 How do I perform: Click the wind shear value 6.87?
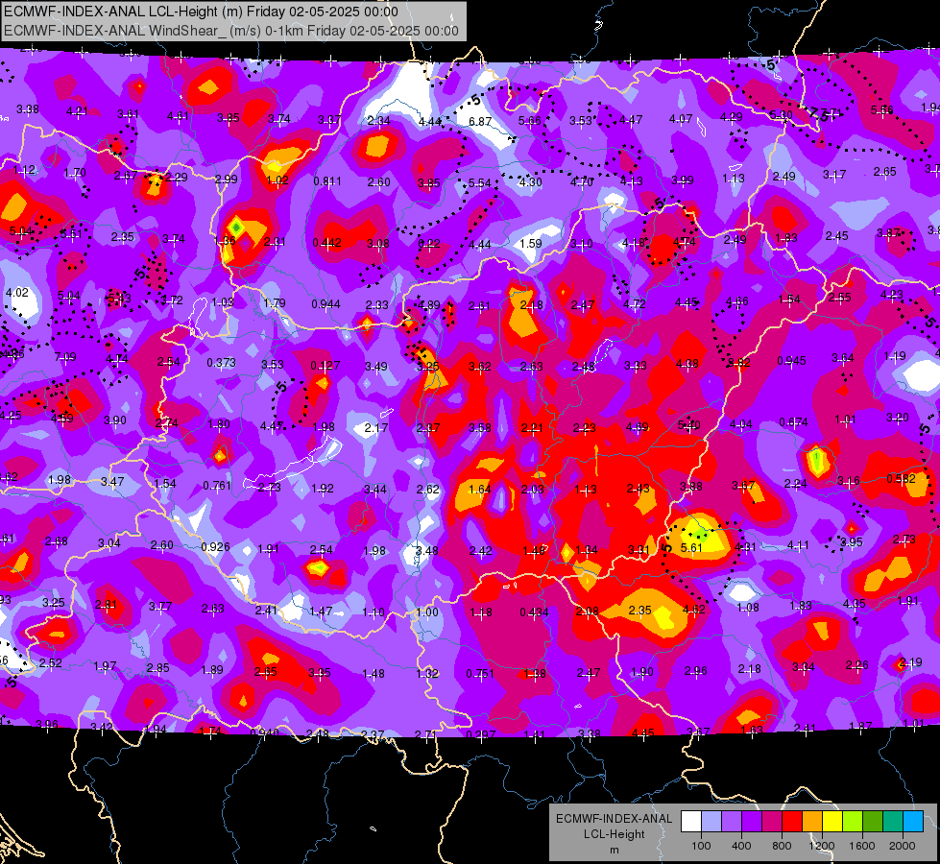480,121
